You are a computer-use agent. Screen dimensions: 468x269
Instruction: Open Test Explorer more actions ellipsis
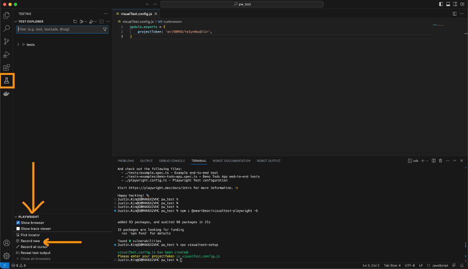[x=108, y=21]
